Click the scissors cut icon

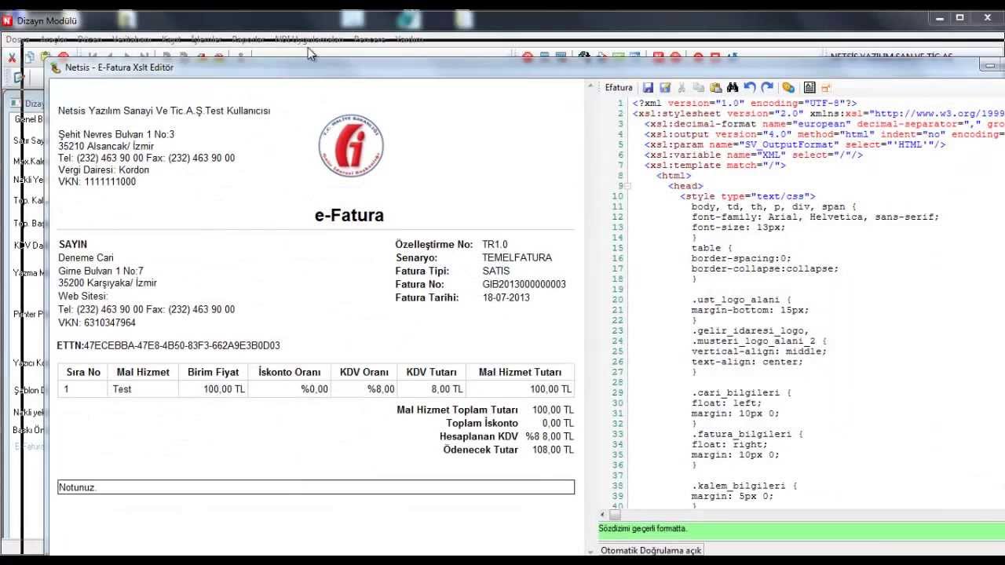click(682, 88)
